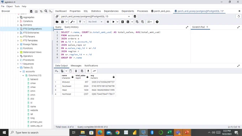Screen dimensions: 242x136
Task: Click the Edit pencil toolbar button
Action: tap(73, 22)
